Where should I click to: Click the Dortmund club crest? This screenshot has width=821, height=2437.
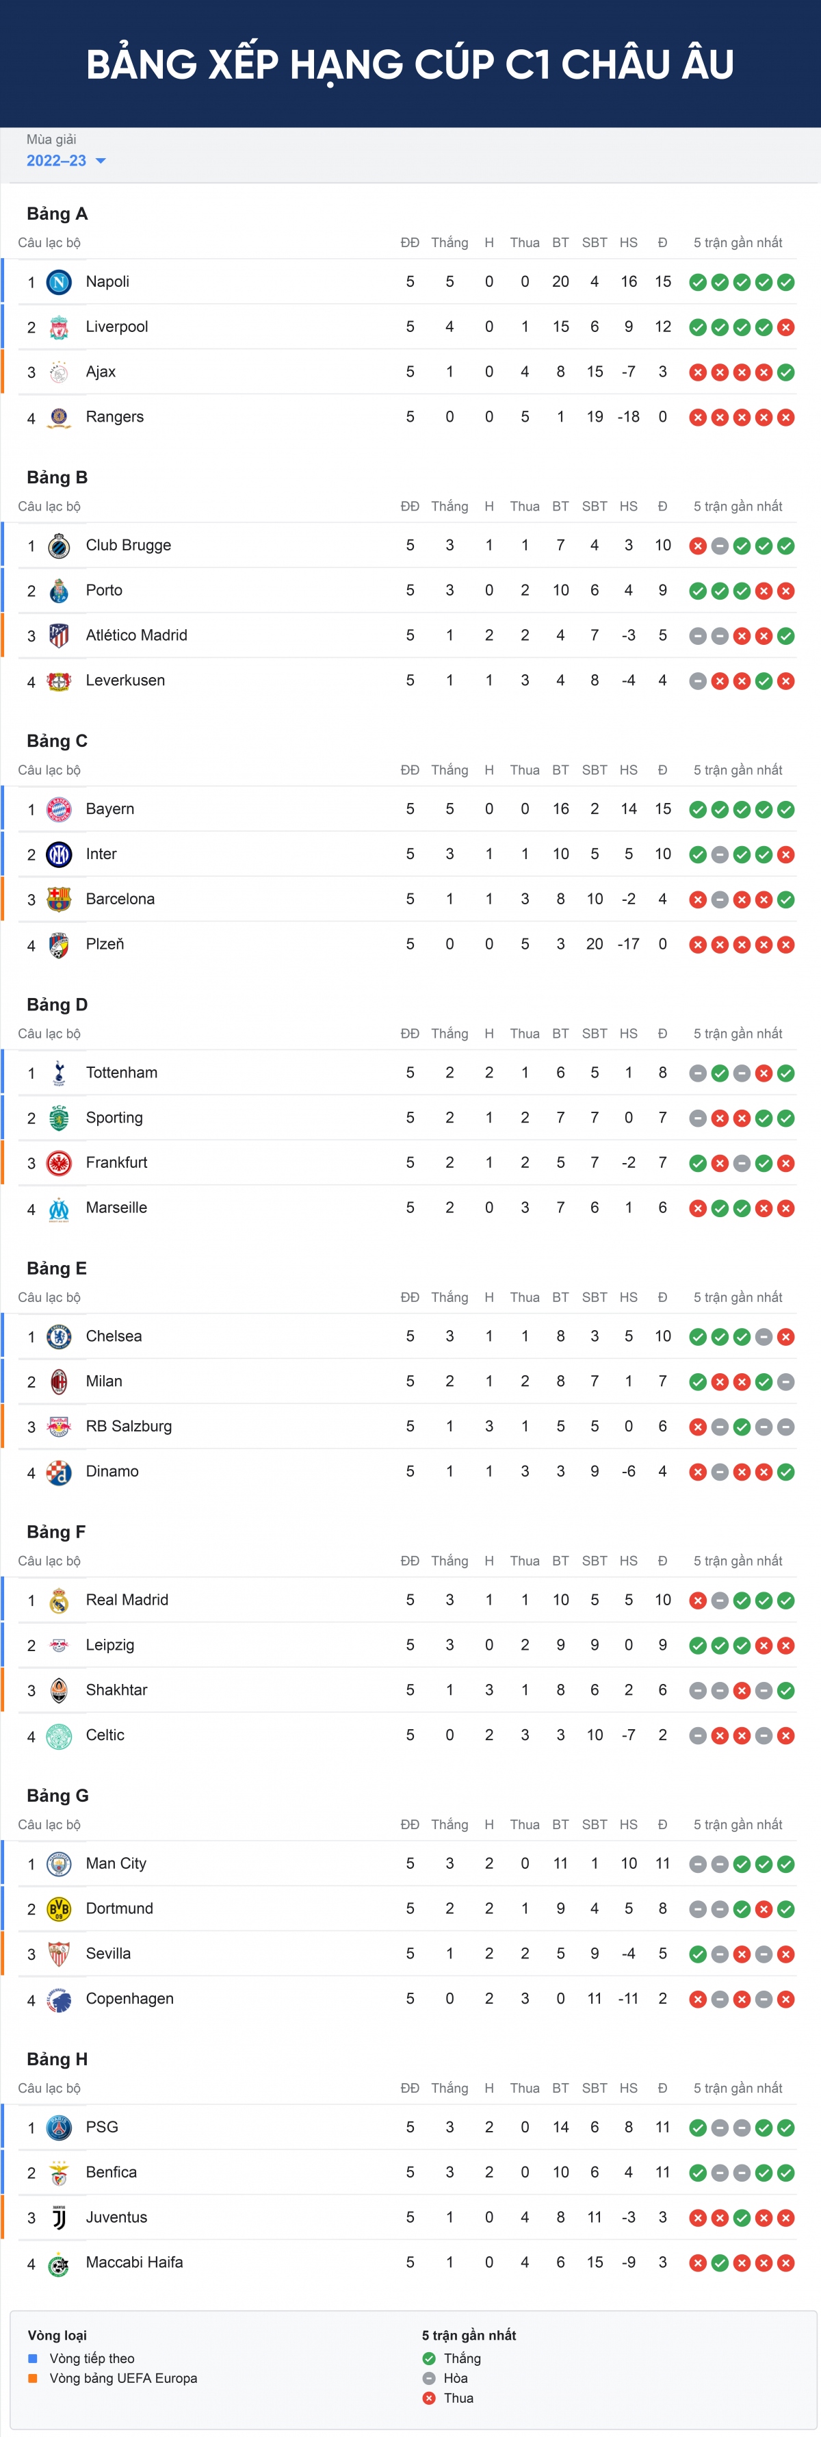coord(59,1909)
